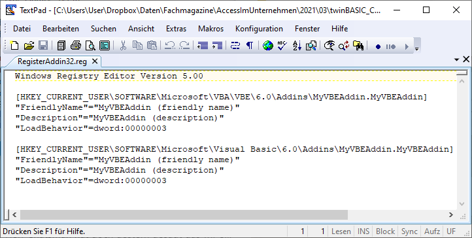Image resolution: width=472 pixels, height=238 pixels.
Task: Expand toolbar options overflow arrow
Action: point(417,49)
